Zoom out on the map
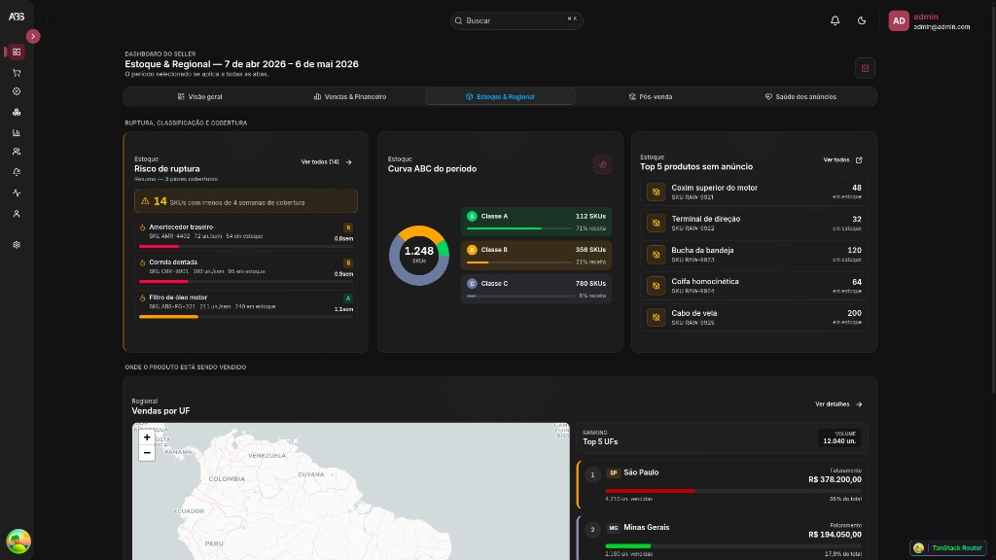Screen dimensions: 996x560 click(147, 453)
